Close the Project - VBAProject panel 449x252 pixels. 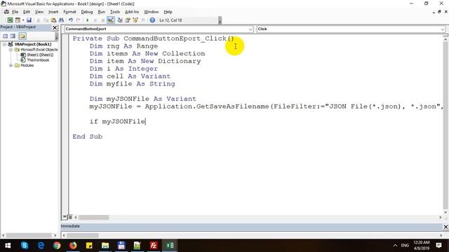pos(55,28)
